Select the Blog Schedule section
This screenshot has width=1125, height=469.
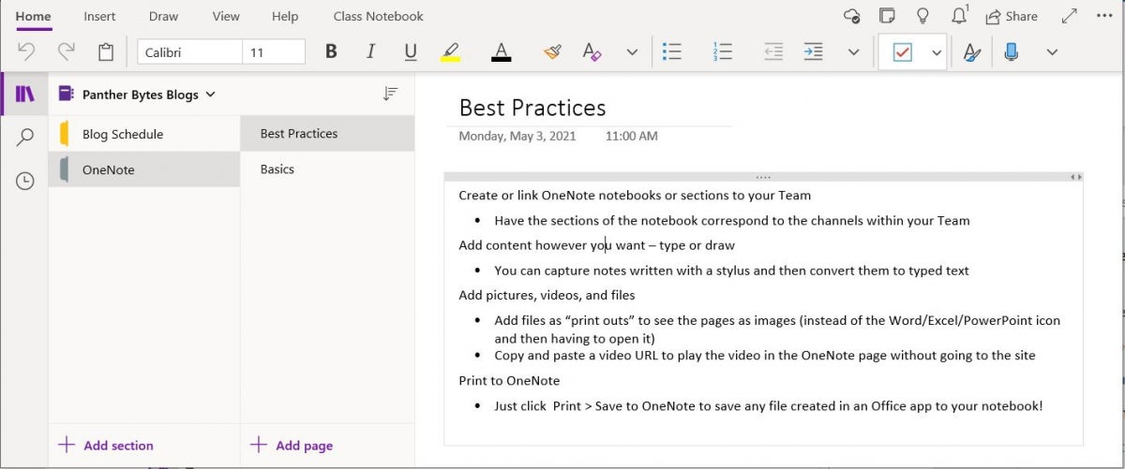[144, 134]
